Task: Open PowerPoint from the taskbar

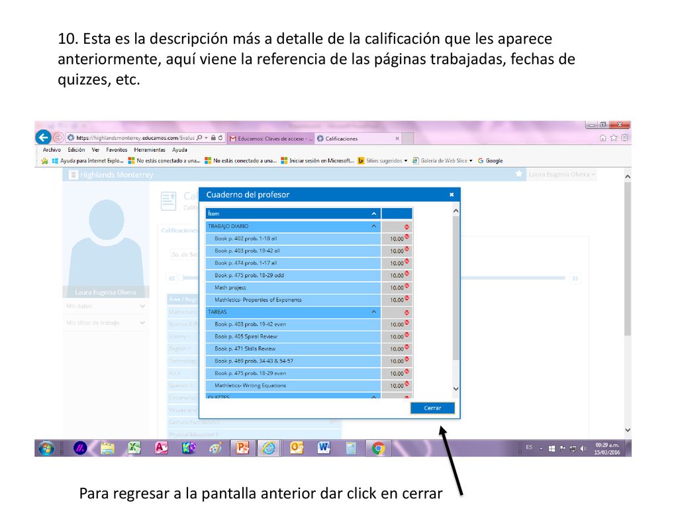Action: coord(242,448)
